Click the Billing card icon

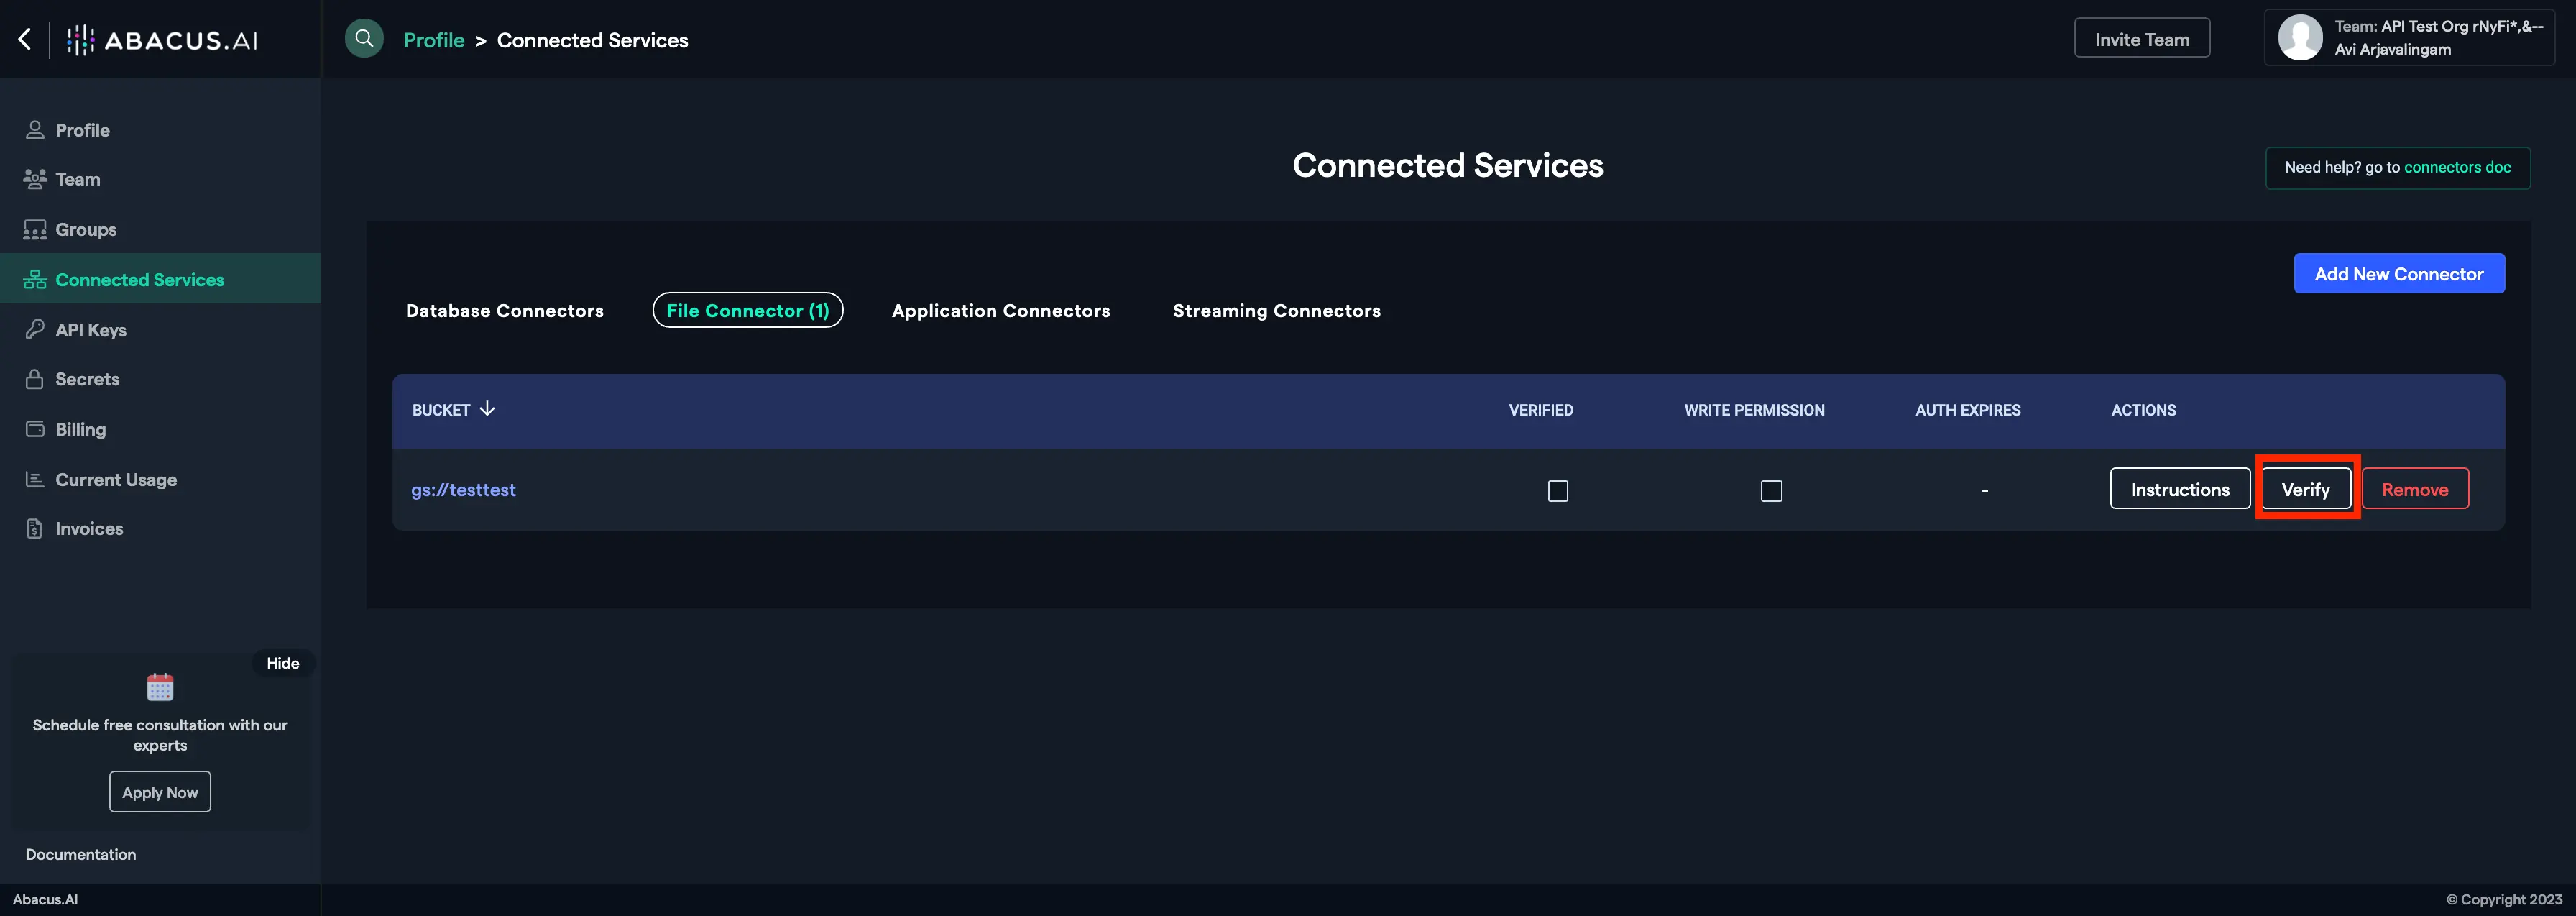coord(35,429)
